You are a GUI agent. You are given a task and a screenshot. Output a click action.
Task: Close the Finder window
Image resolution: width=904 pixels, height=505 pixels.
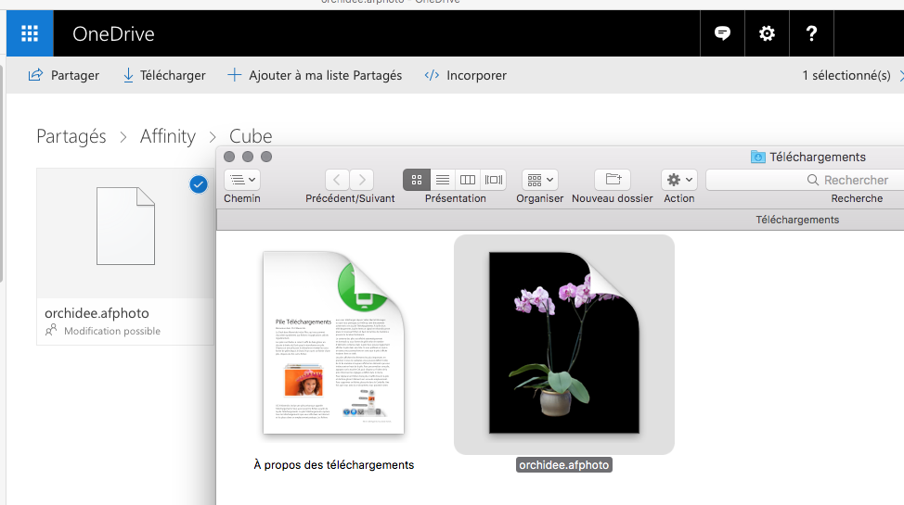(x=229, y=157)
